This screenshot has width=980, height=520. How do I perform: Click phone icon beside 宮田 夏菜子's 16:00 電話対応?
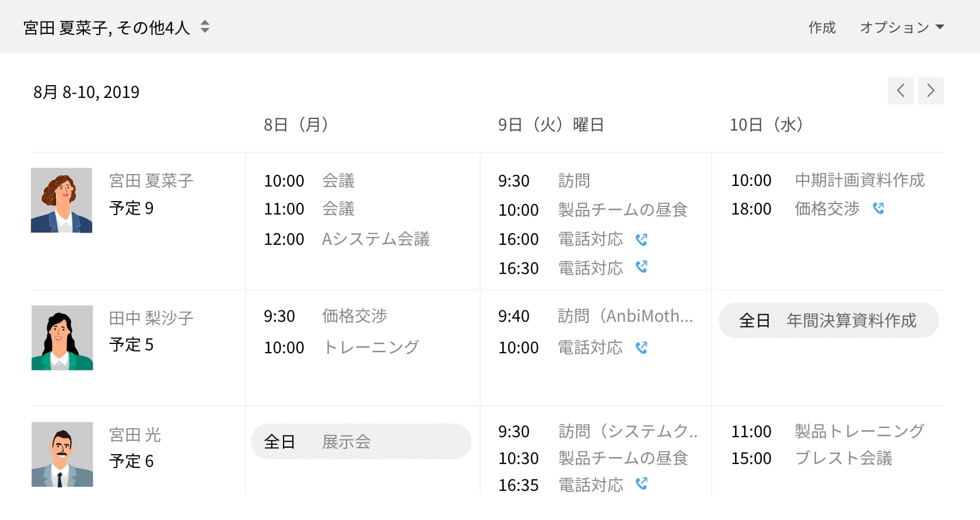pos(642,240)
